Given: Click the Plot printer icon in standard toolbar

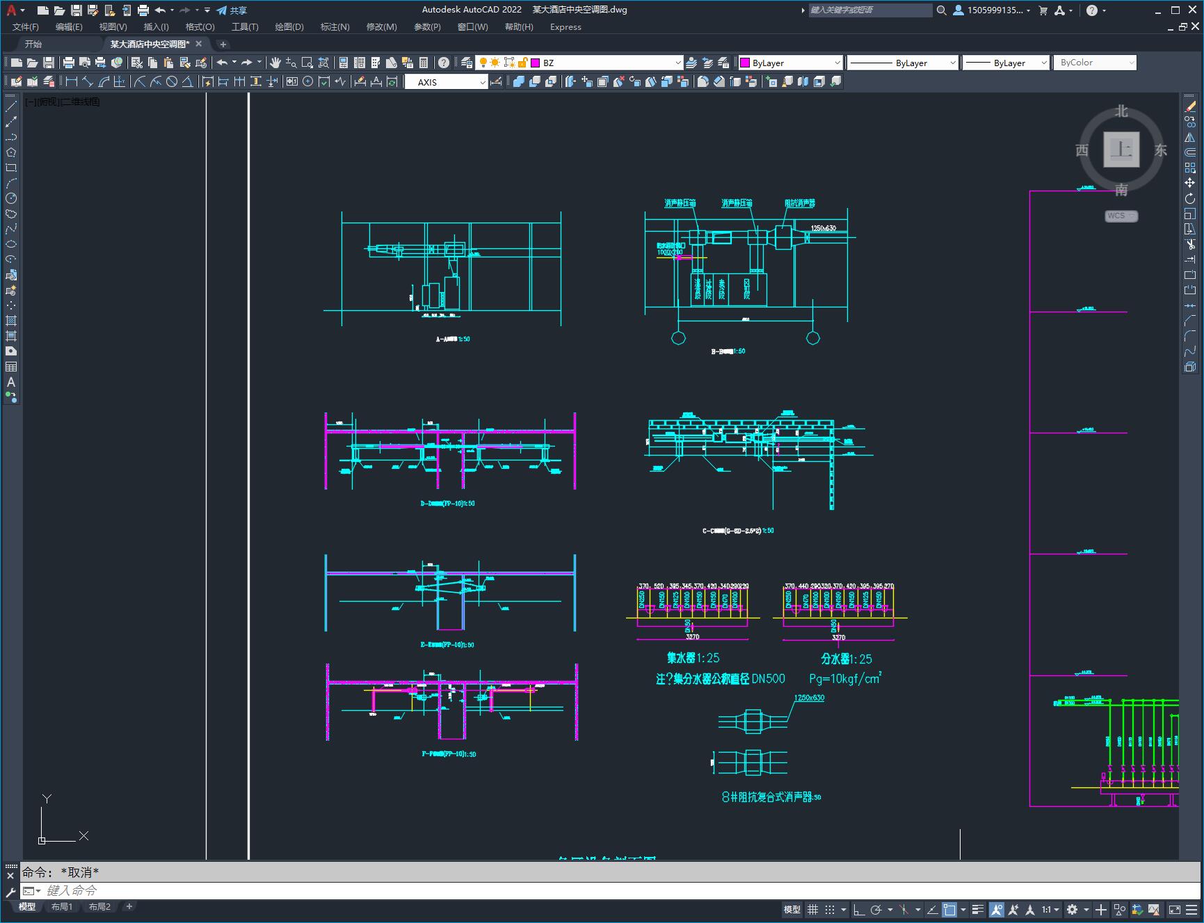Looking at the screenshot, I should tap(68, 63).
